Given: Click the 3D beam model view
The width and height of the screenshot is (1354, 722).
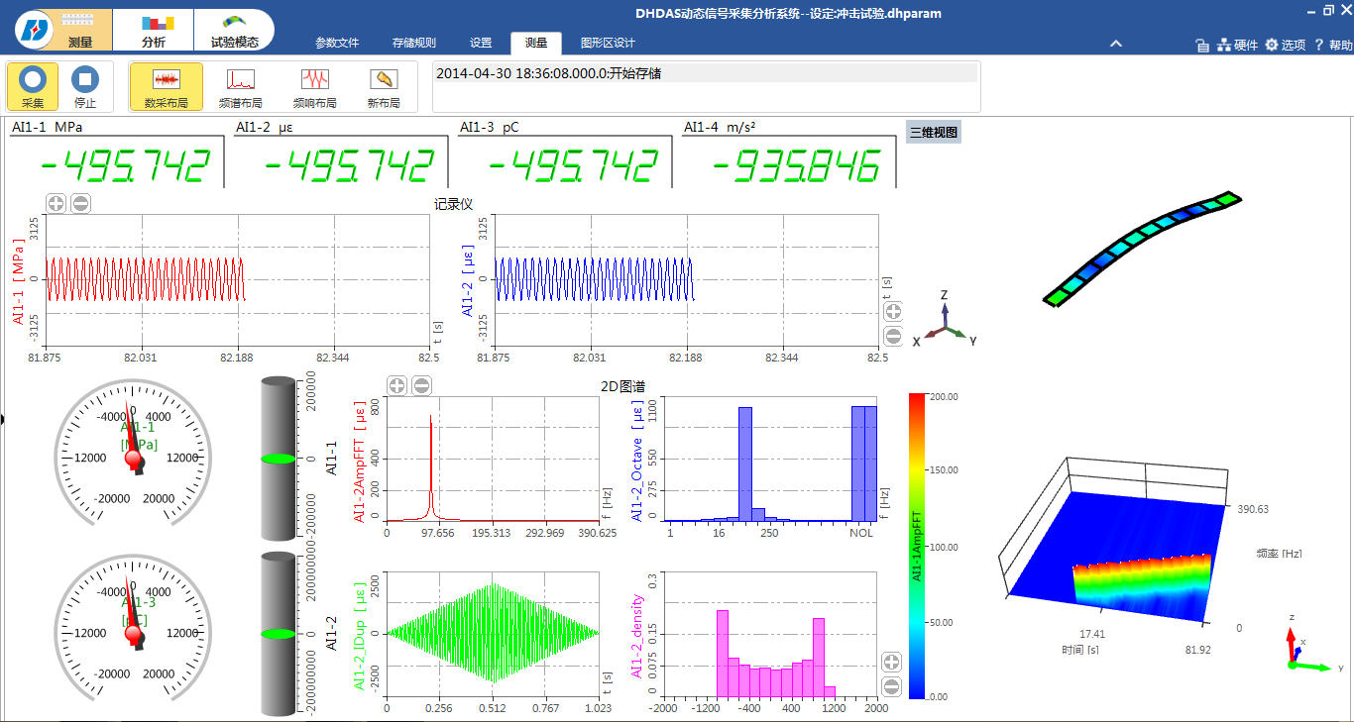Looking at the screenshot, I should pyautogui.click(x=1142, y=249).
